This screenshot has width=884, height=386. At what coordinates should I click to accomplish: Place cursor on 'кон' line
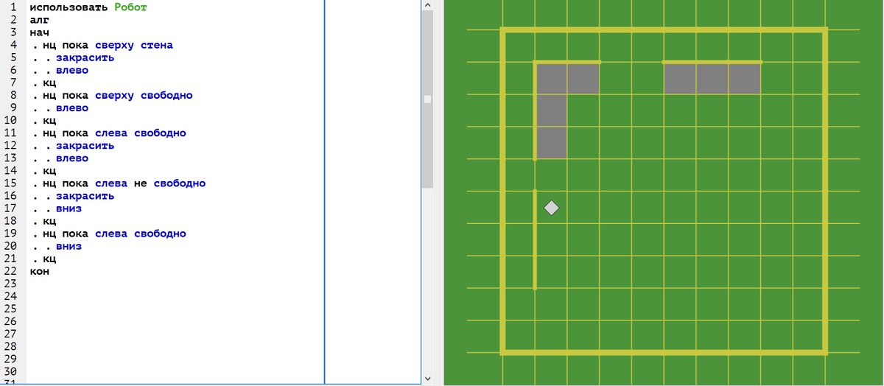click(39, 272)
